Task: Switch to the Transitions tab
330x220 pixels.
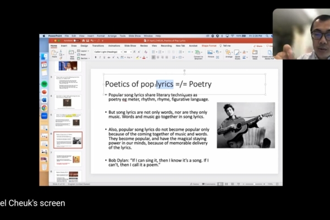Action: coord(98,46)
